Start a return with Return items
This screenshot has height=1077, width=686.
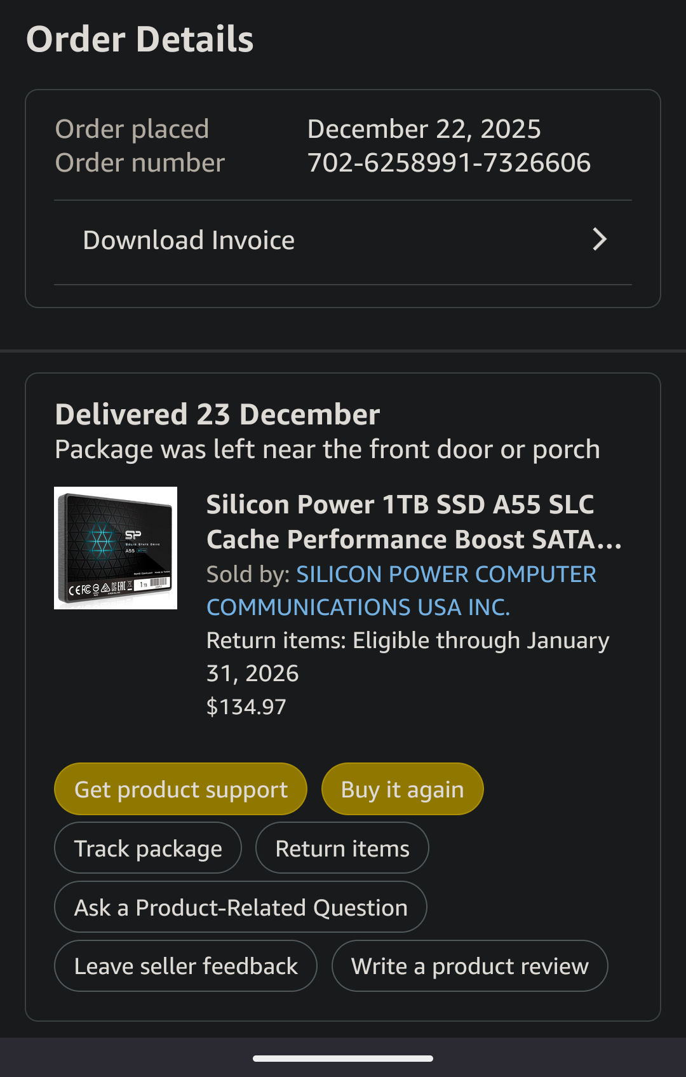point(342,848)
